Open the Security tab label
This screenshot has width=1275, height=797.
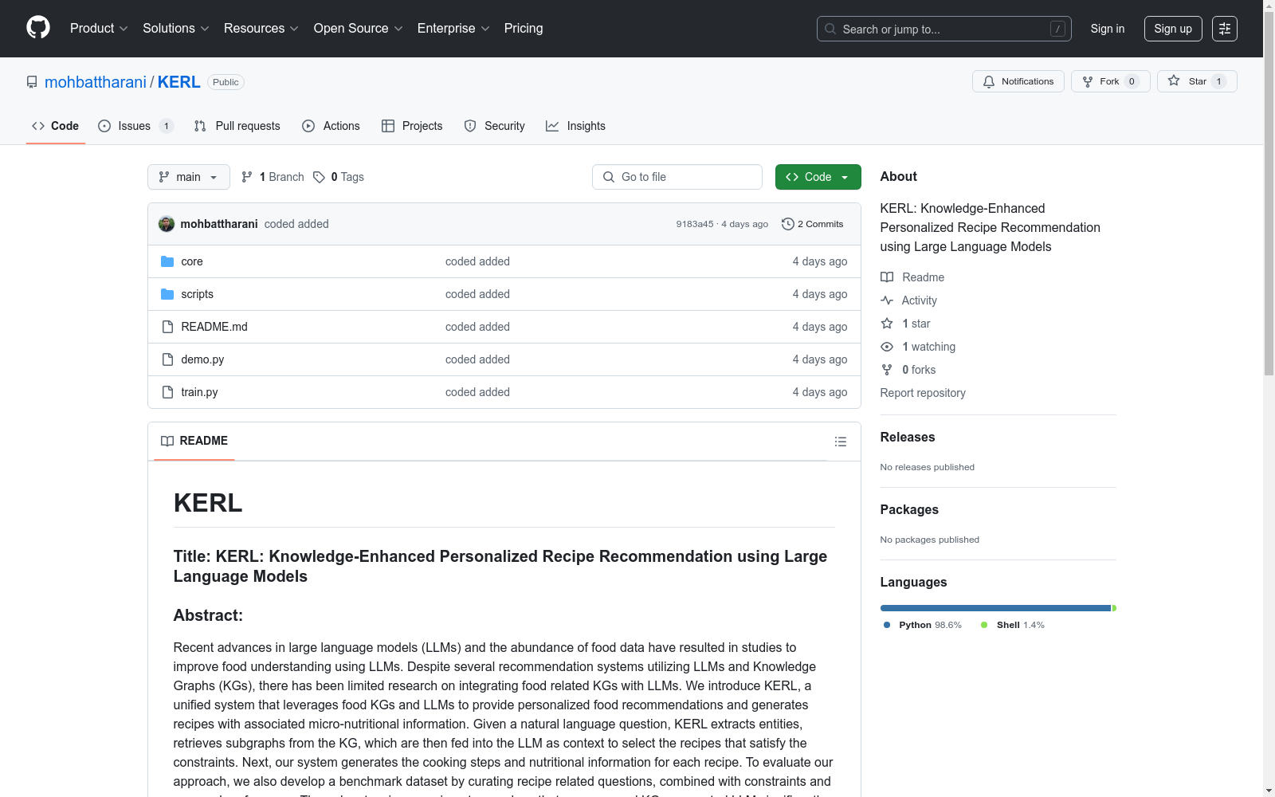coord(504,126)
